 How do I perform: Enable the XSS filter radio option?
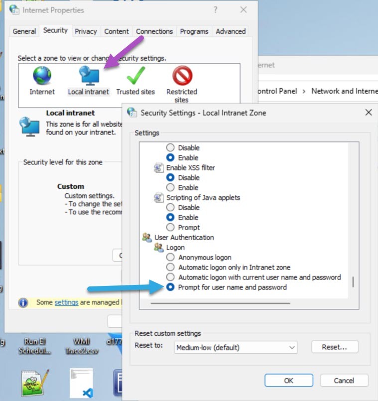(170, 188)
